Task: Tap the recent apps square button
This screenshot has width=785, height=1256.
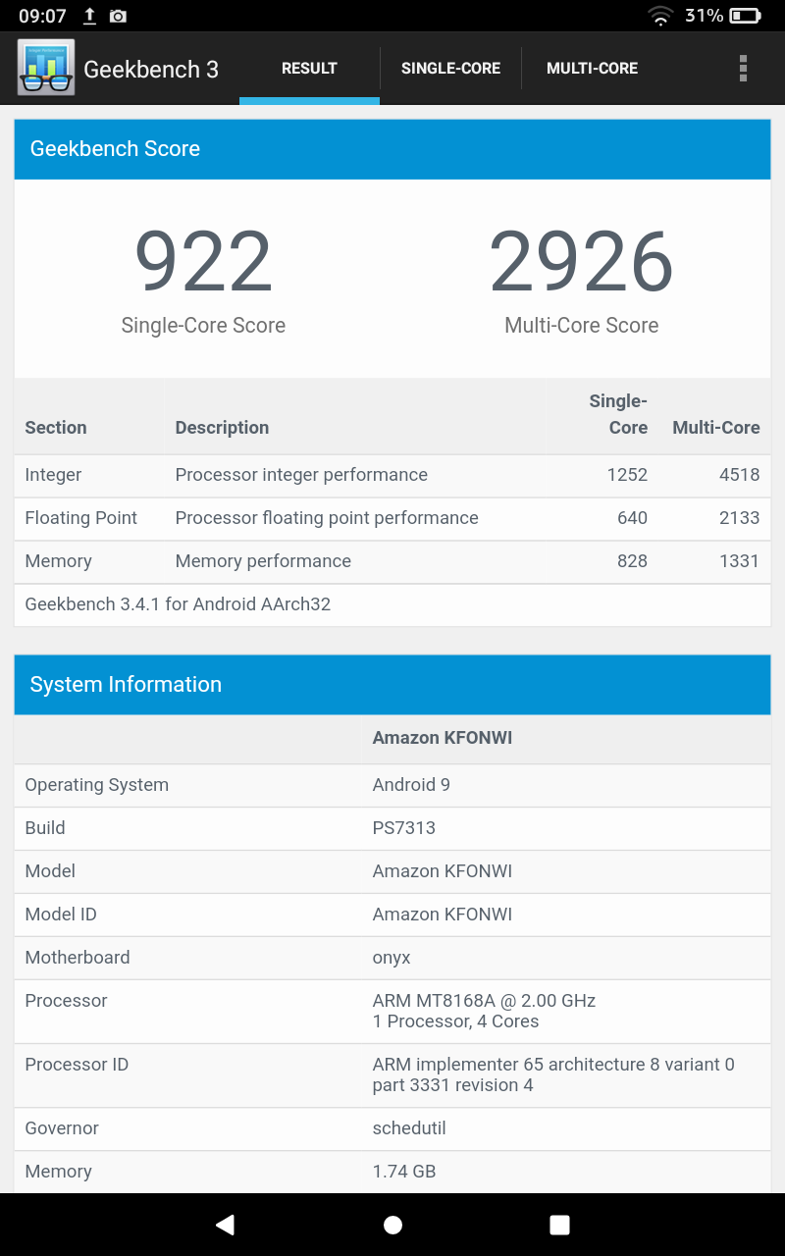Action: [559, 1224]
